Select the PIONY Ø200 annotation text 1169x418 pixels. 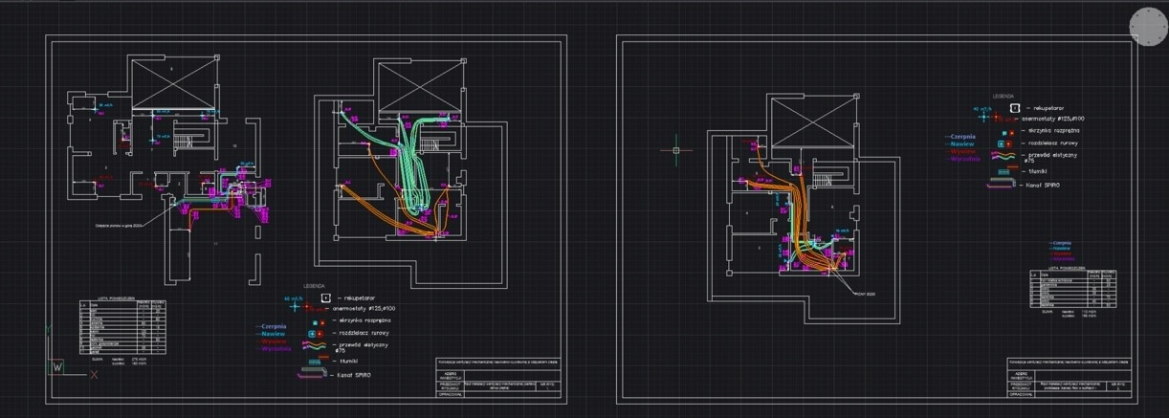(x=867, y=294)
